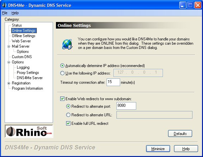Open Logging settings
Image resolution: width=203 pixels, height=157 pixels.
[23, 67]
